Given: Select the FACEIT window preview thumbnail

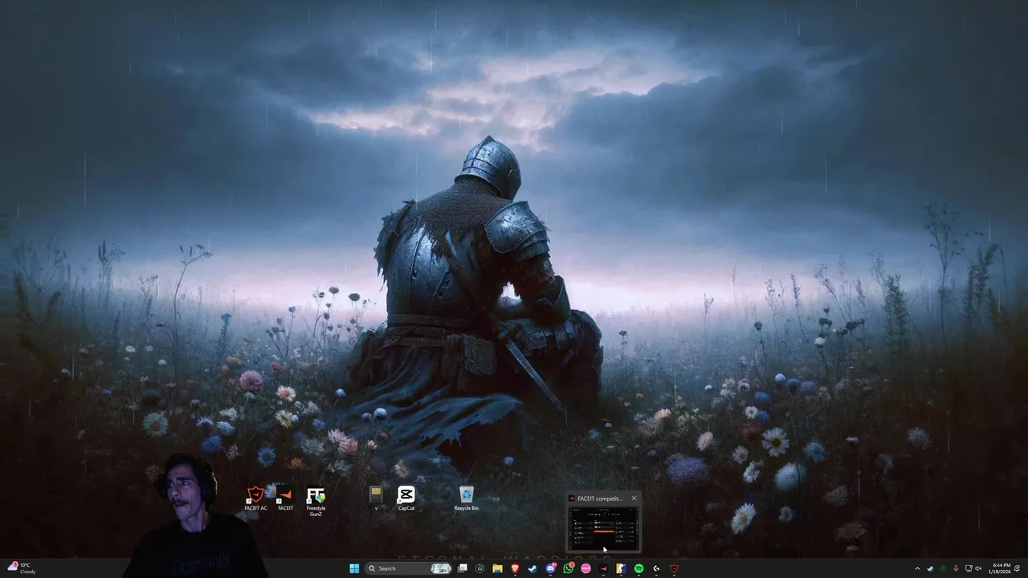Looking at the screenshot, I should coord(604,528).
